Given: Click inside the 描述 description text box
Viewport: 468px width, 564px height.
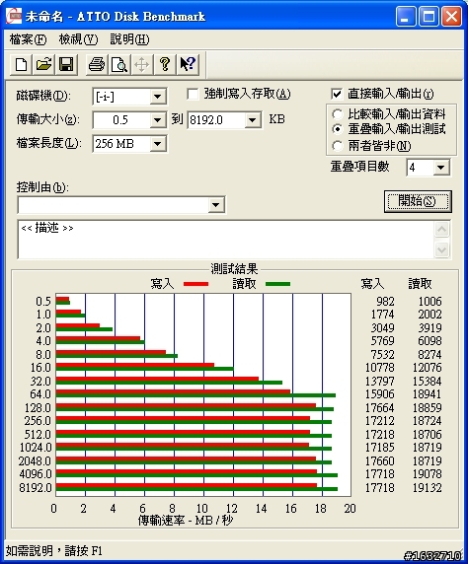Looking at the screenshot, I should (225, 240).
